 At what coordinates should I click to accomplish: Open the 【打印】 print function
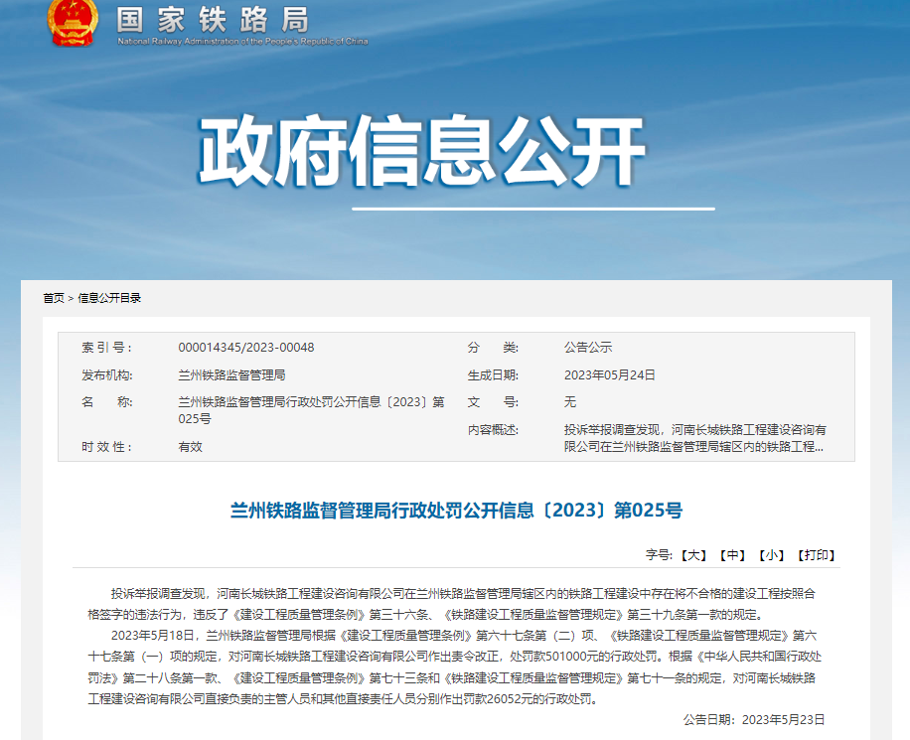814,556
